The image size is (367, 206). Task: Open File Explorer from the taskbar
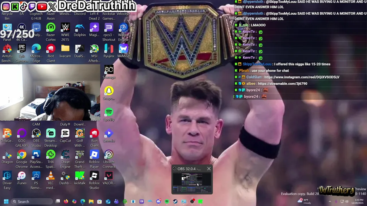point(91,201)
